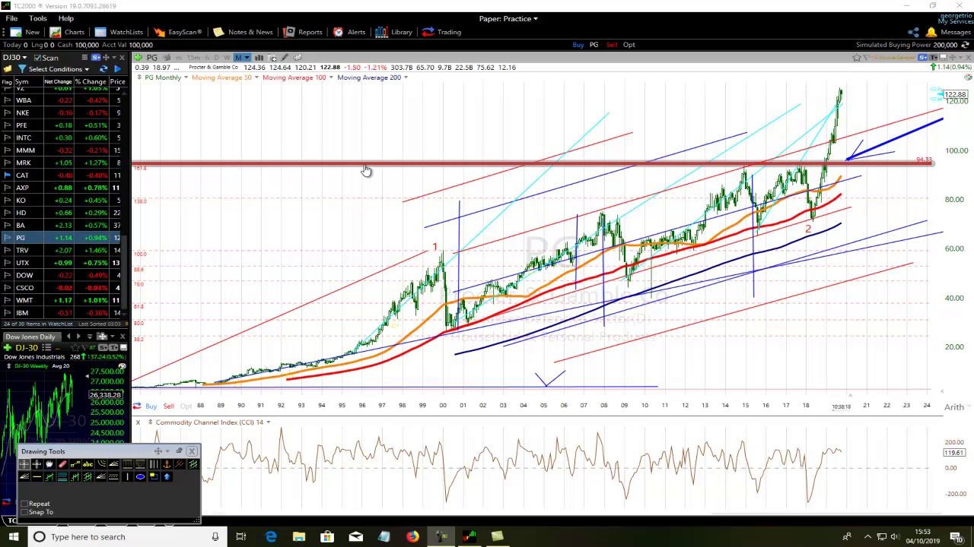Open the Tools menu

pos(37,18)
